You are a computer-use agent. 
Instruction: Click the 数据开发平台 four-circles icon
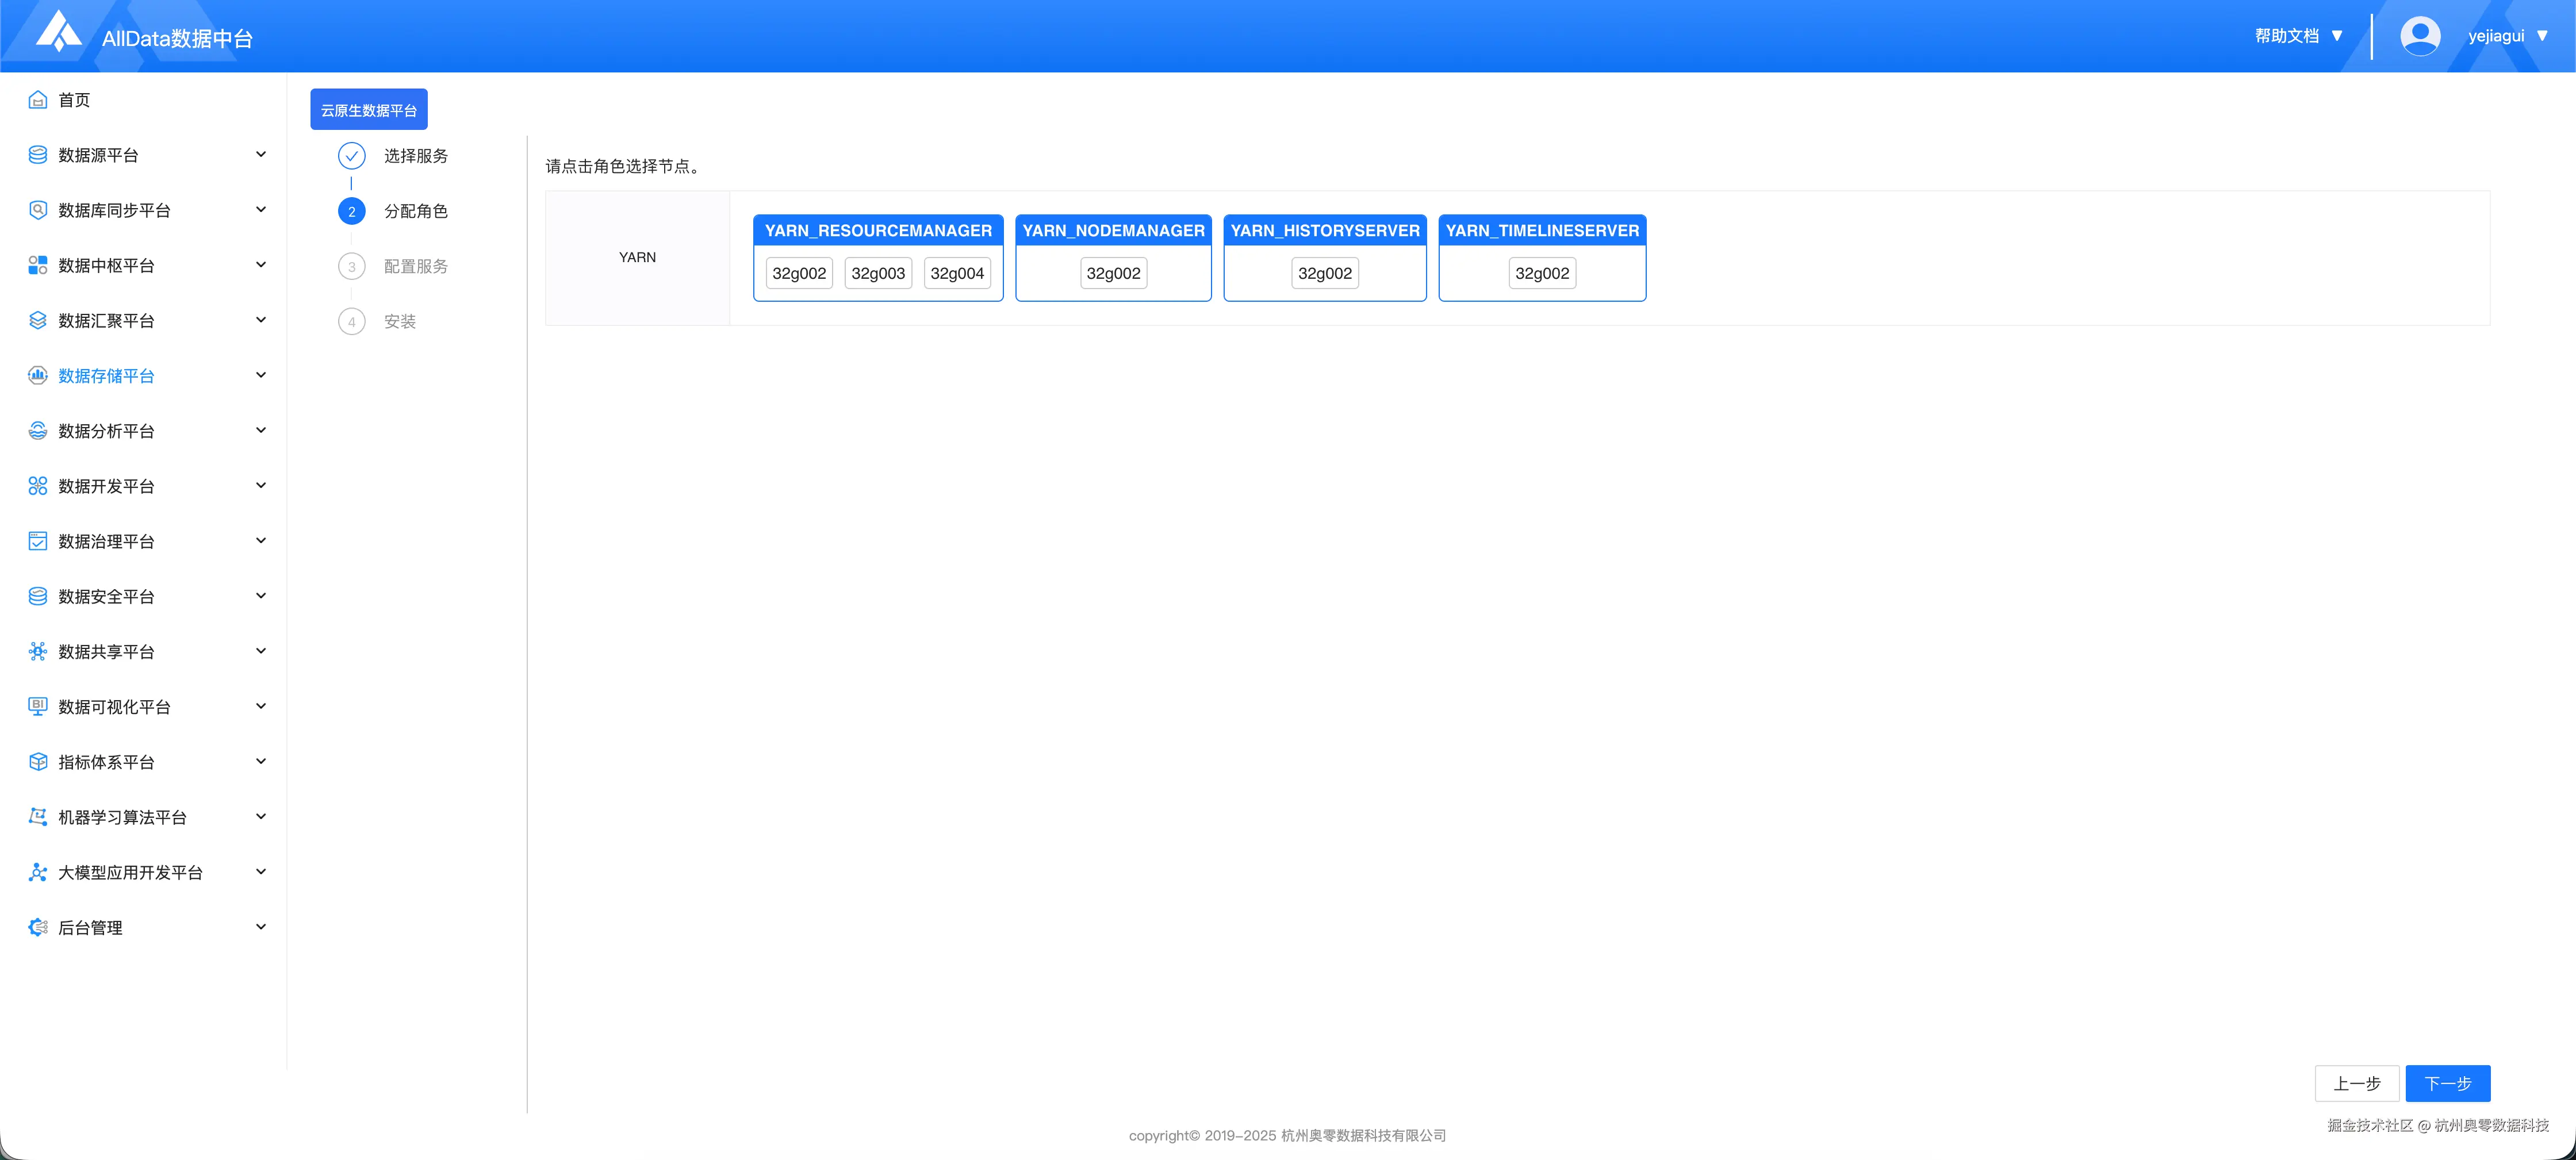38,486
